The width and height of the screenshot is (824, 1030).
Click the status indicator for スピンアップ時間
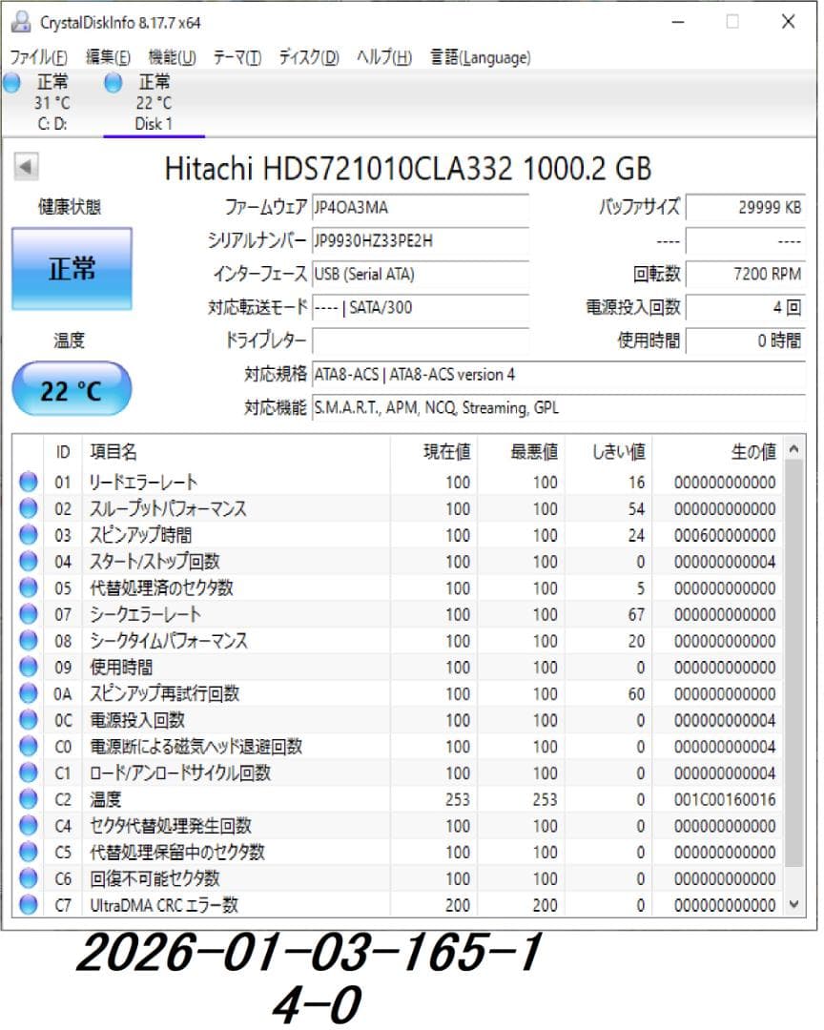point(29,536)
